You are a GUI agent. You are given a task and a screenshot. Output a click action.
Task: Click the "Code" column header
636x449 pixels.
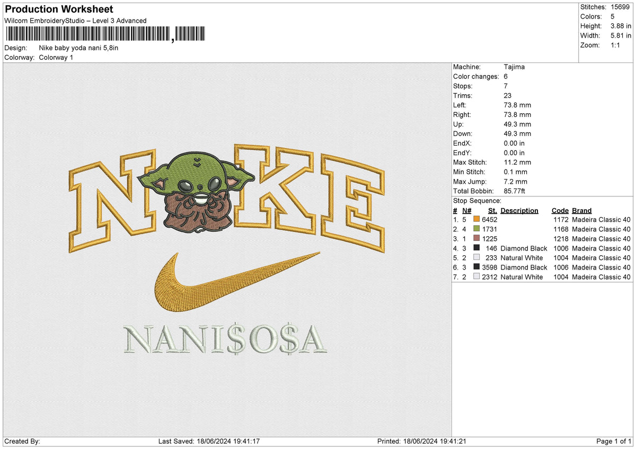(560, 210)
